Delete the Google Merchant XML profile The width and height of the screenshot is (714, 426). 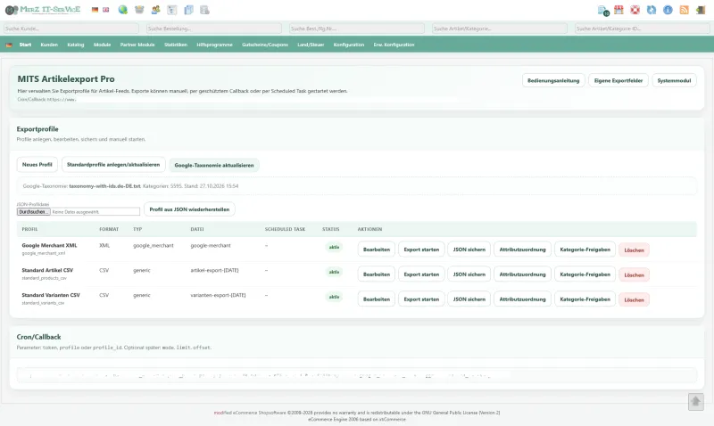click(634, 250)
